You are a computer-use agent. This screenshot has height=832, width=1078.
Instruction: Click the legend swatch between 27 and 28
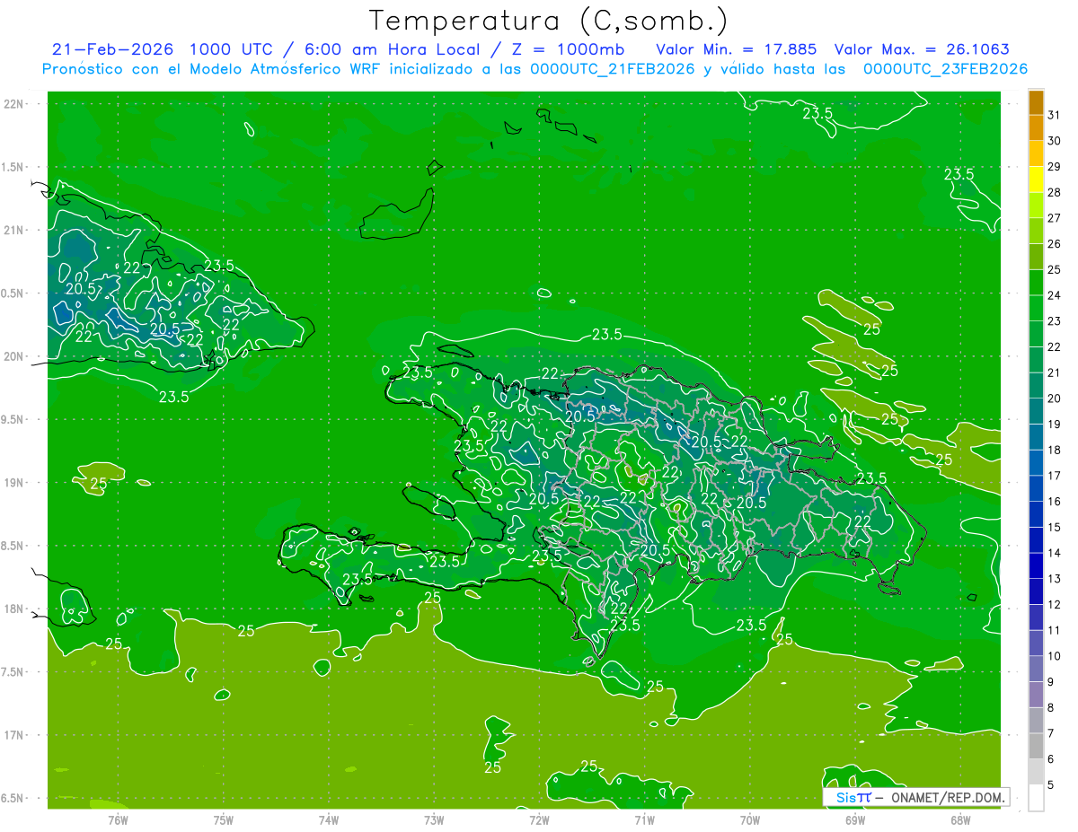tap(1036, 206)
